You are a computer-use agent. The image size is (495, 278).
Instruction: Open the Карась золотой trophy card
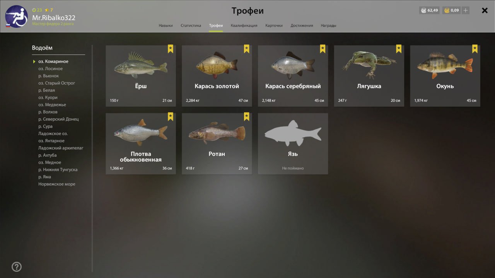pyautogui.click(x=217, y=76)
